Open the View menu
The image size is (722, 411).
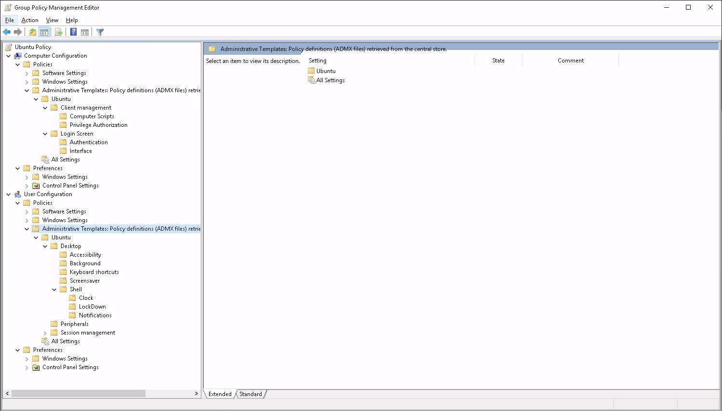pos(52,20)
